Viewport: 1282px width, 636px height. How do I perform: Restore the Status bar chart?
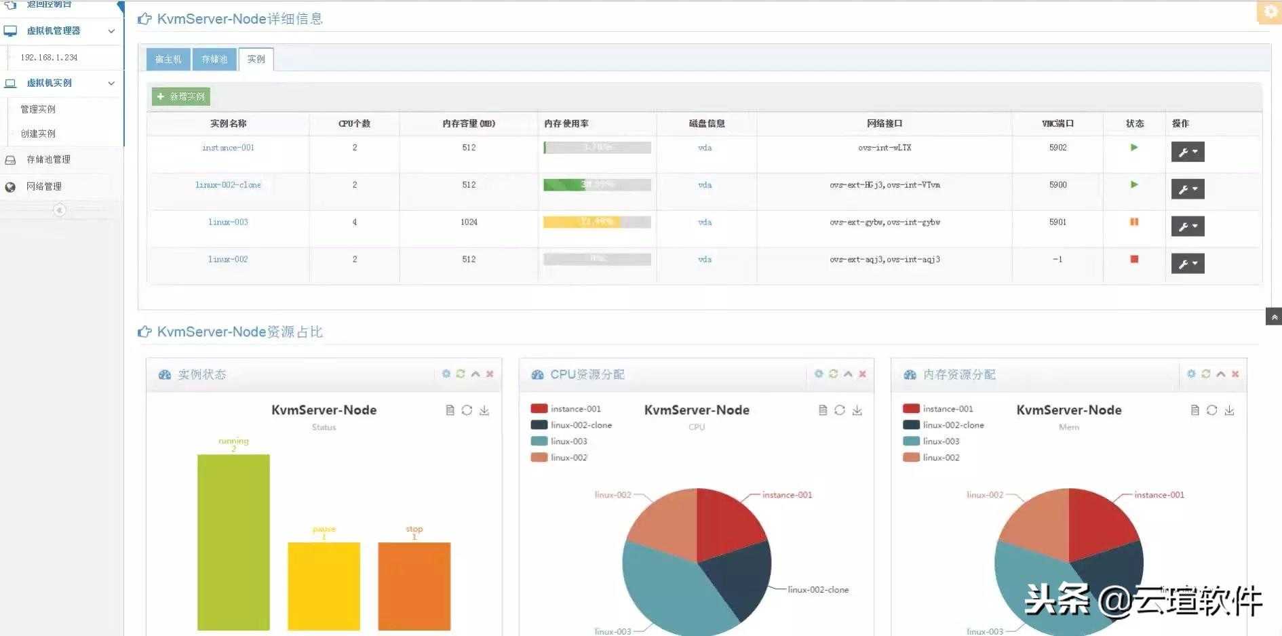tap(467, 410)
